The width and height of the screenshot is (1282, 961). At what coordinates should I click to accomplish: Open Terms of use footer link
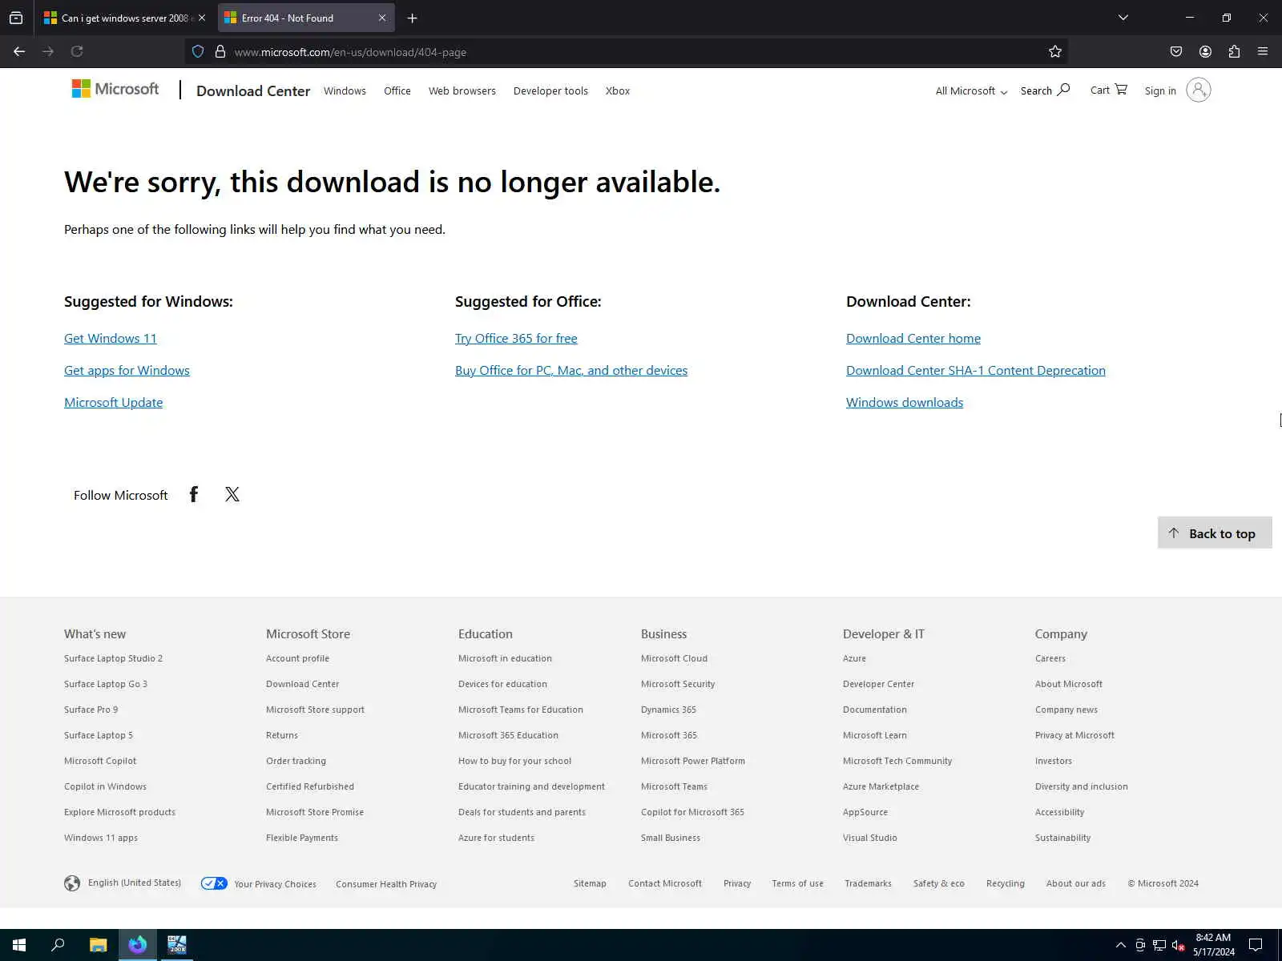pos(797,883)
